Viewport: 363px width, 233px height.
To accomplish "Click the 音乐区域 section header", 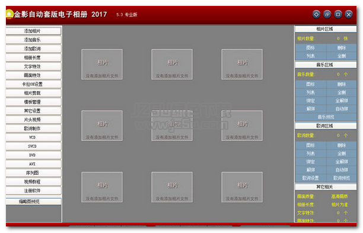I will tap(326, 65).
